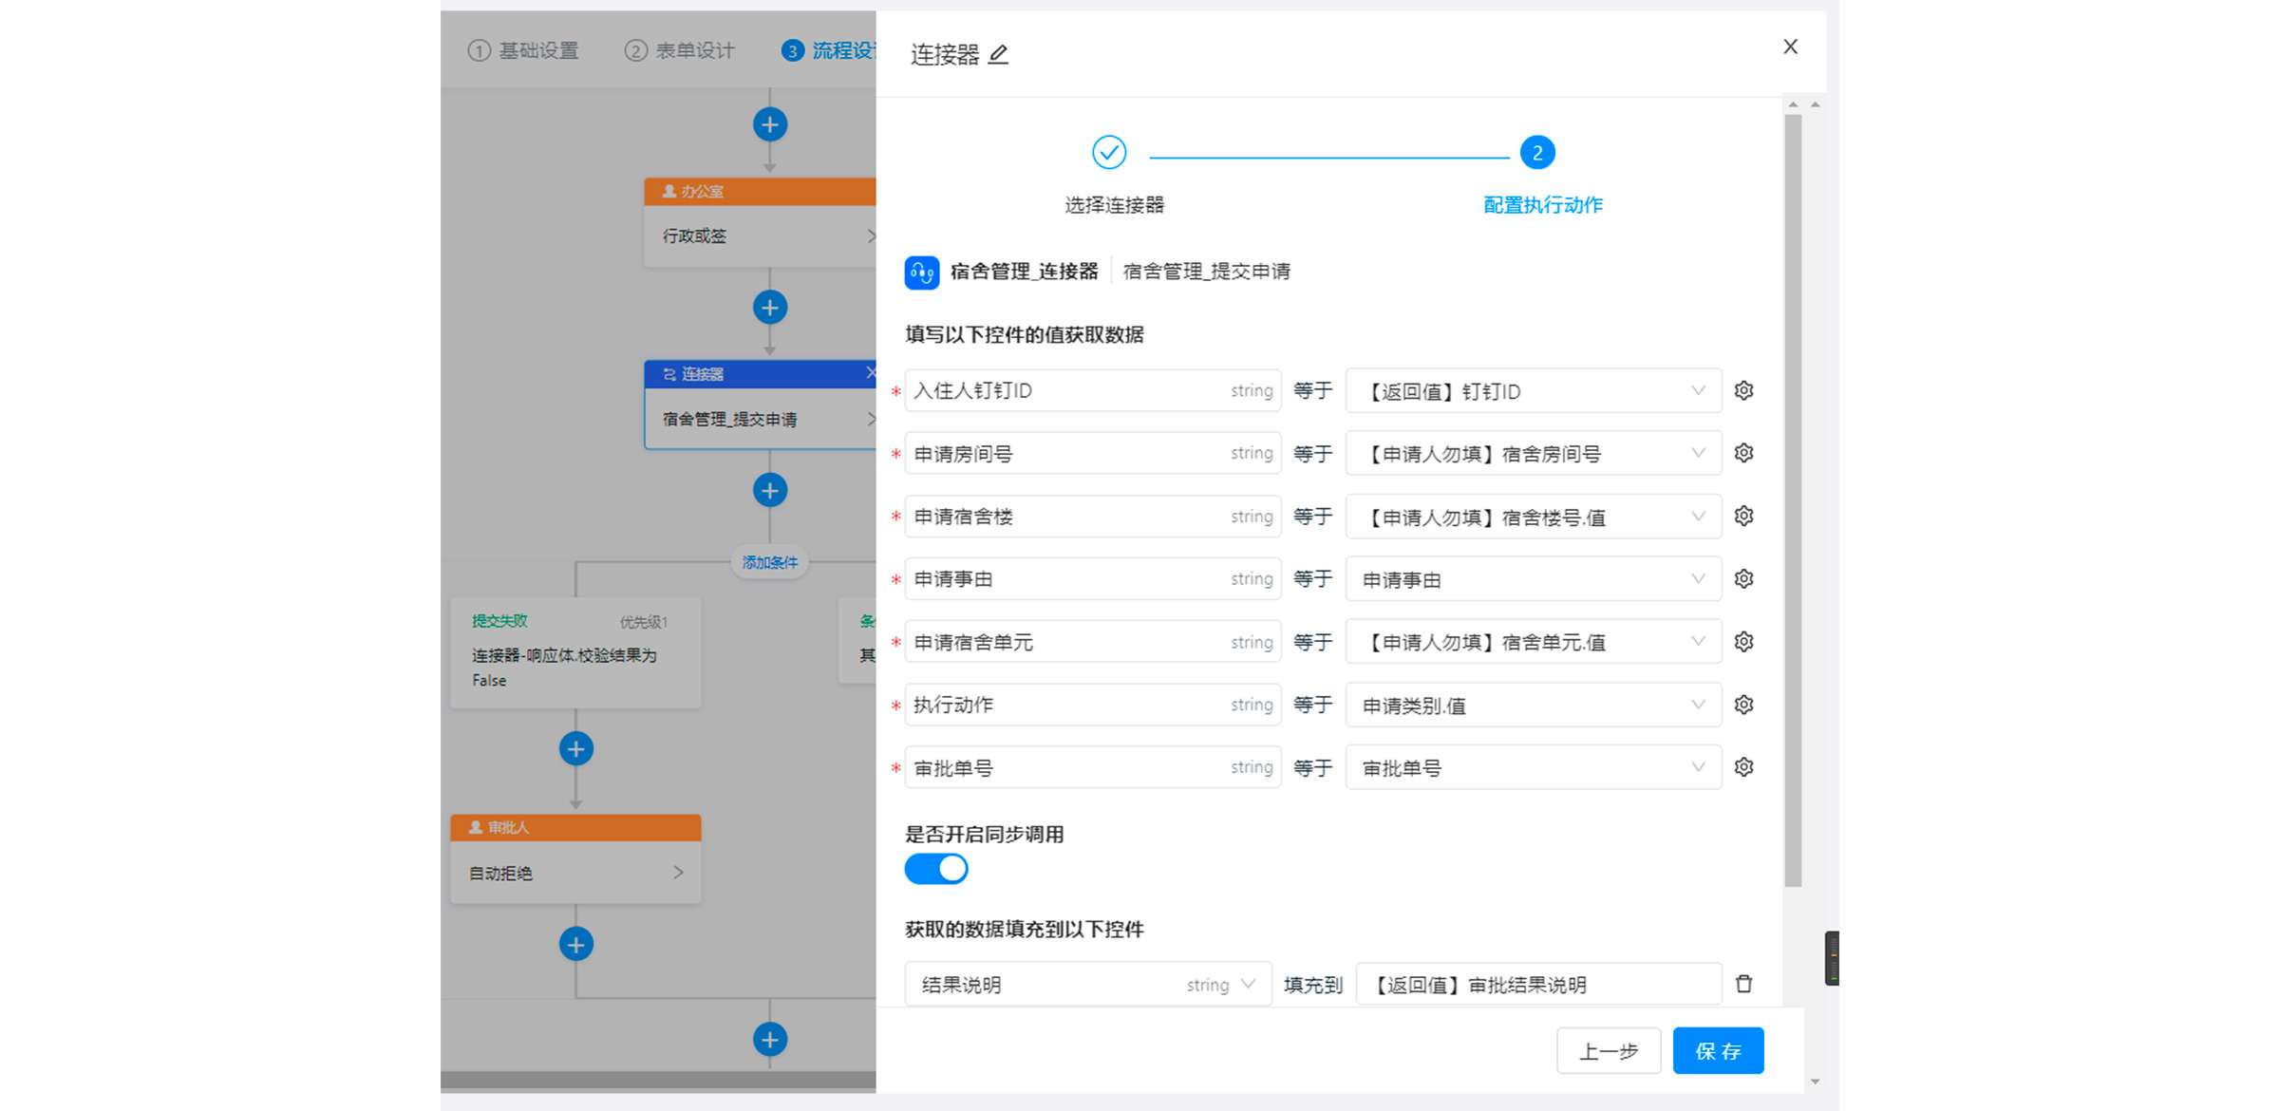Open settings gear for 入住人钉钉ID mapping
The width and height of the screenshot is (2279, 1111).
(x=1743, y=390)
